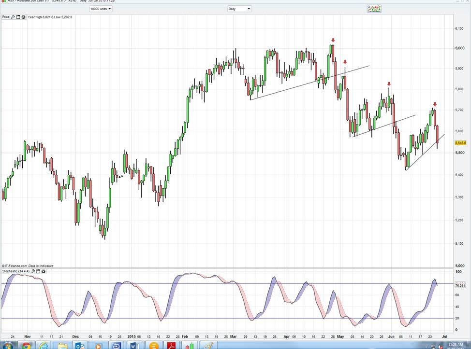Viewport: 471px width, 349px height.
Task: Close the Price chart panel
Action: point(23,17)
